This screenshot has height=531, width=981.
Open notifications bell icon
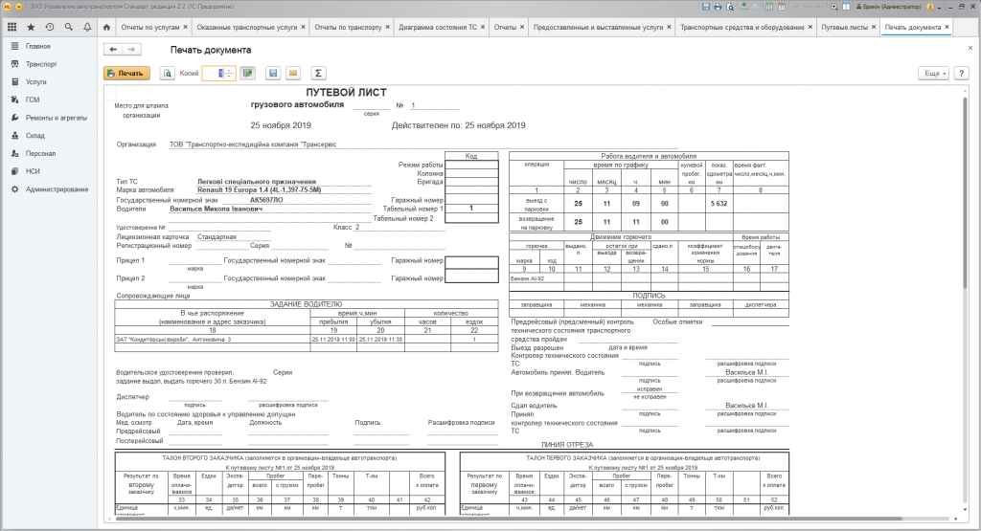point(87,28)
